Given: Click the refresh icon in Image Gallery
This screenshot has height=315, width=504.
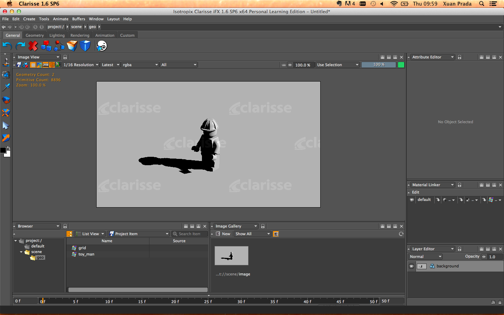Looking at the screenshot, I should click(x=401, y=234).
